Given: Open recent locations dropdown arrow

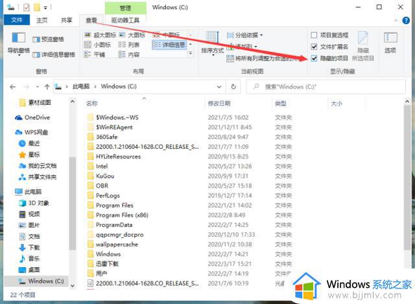Looking at the screenshot, I should [x=38, y=87].
